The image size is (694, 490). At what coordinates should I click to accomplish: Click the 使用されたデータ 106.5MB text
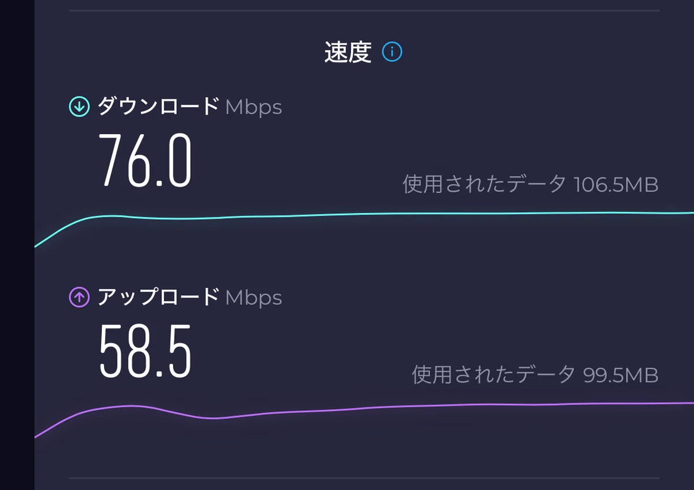point(530,185)
